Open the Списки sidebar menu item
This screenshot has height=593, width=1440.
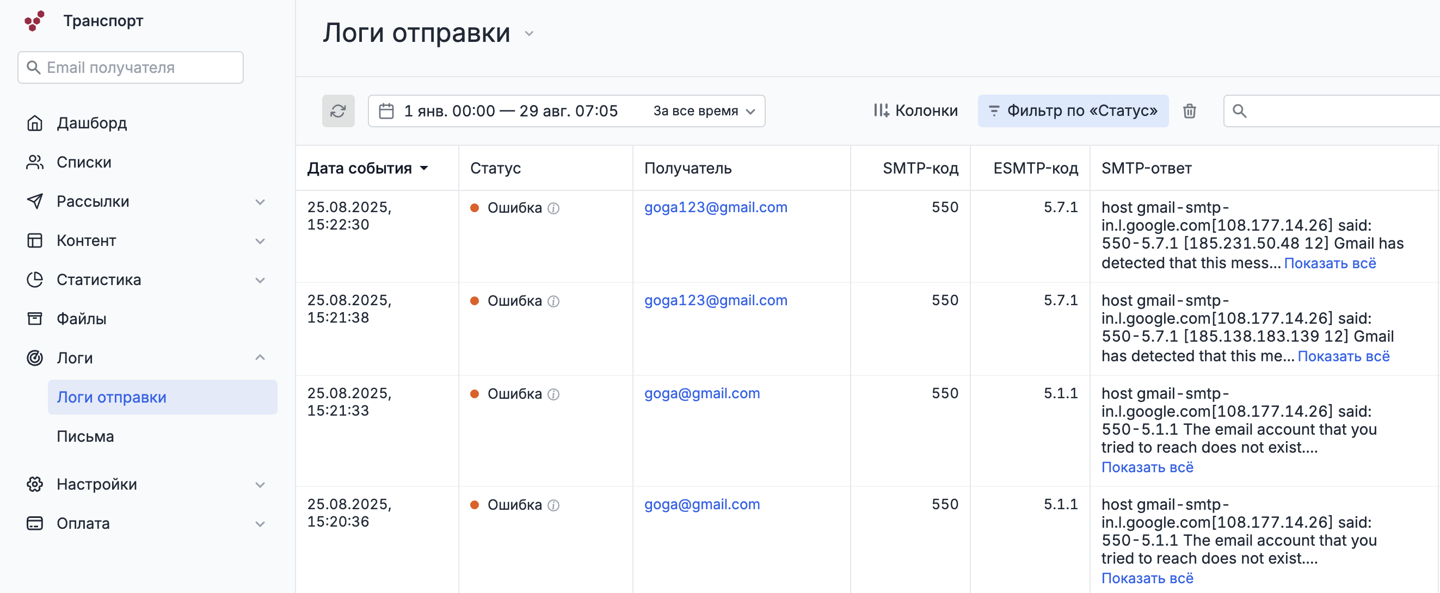84,162
